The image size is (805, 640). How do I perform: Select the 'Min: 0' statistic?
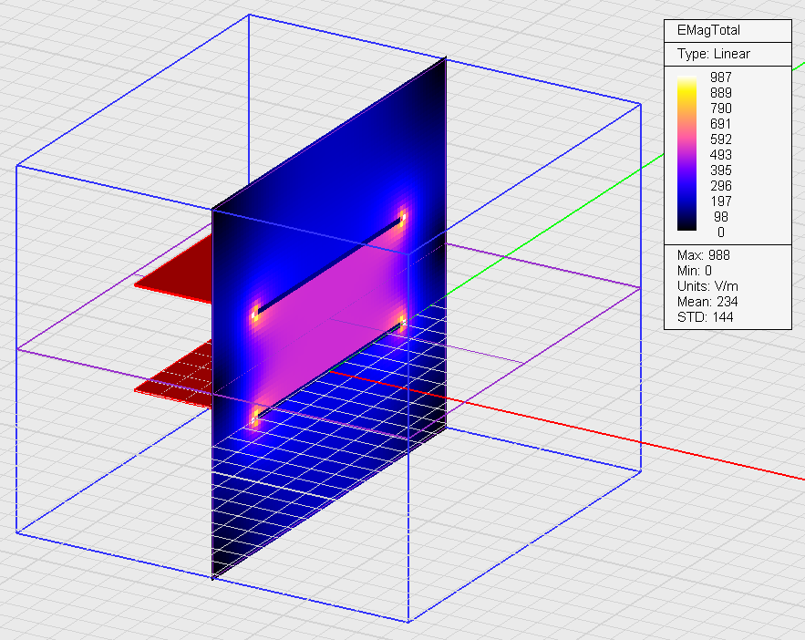coord(697,271)
